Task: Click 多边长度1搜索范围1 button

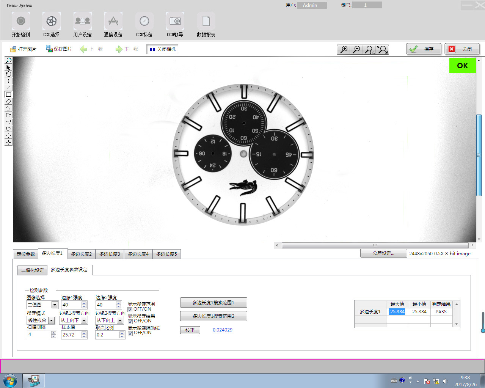Action: coord(213,303)
